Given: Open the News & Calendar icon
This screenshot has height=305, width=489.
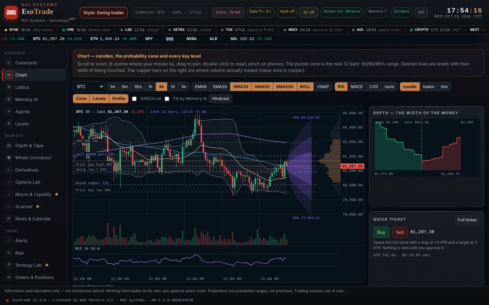Looking at the screenshot, I should pos(9,219).
